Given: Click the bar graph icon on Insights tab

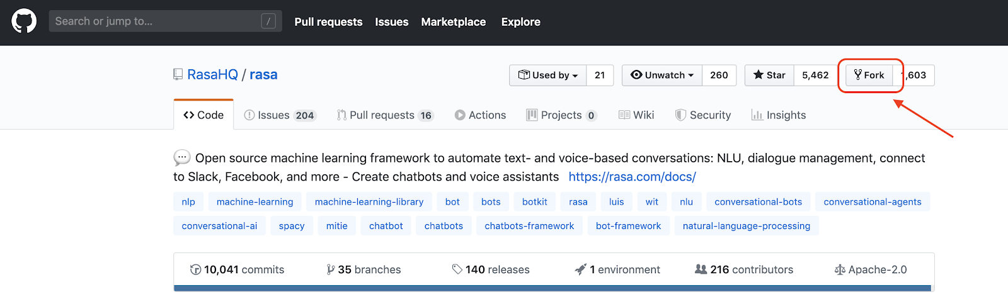Looking at the screenshot, I should (757, 115).
